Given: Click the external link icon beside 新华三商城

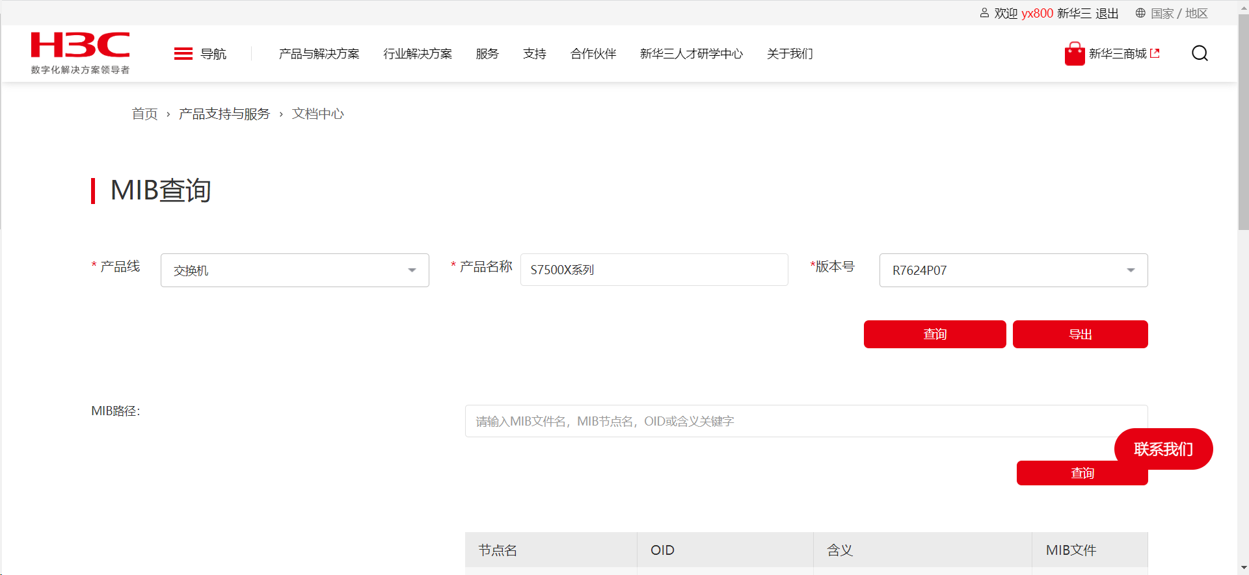Looking at the screenshot, I should (1155, 53).
